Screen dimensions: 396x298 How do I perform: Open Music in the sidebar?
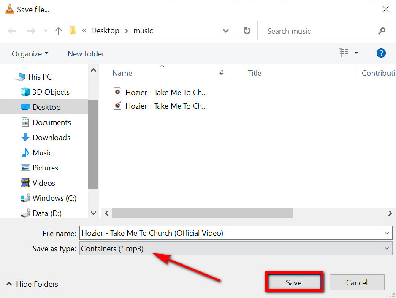tap(37, 152)
